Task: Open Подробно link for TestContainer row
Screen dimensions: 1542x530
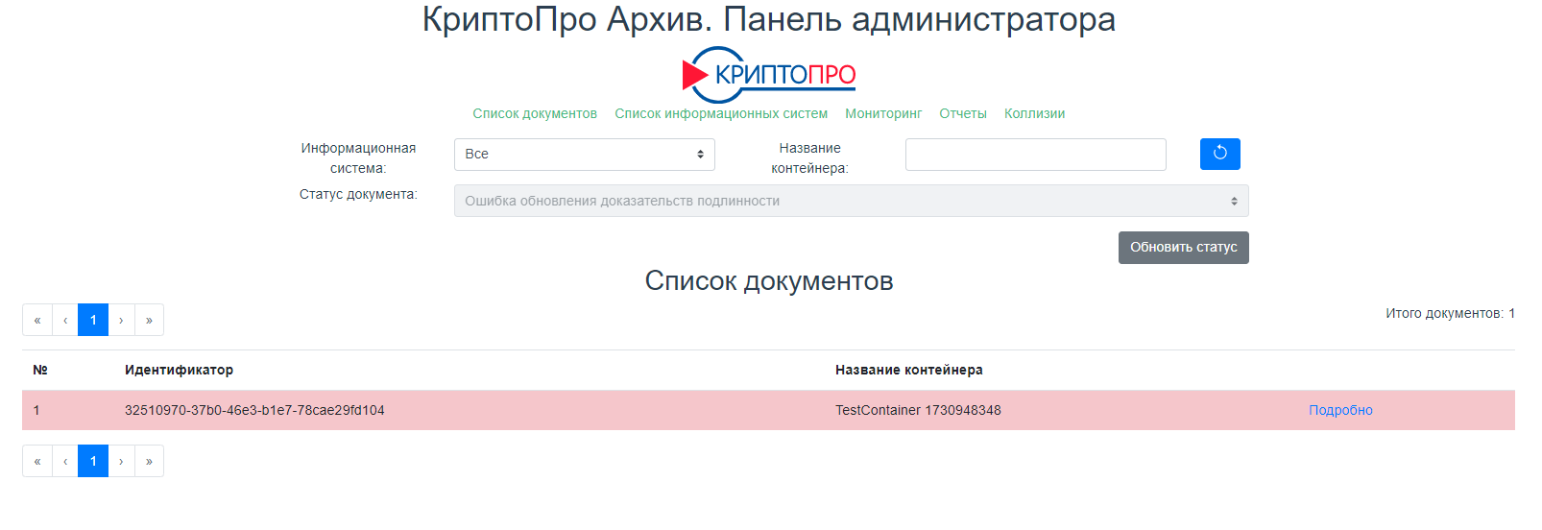Action: coord(1340,410)
